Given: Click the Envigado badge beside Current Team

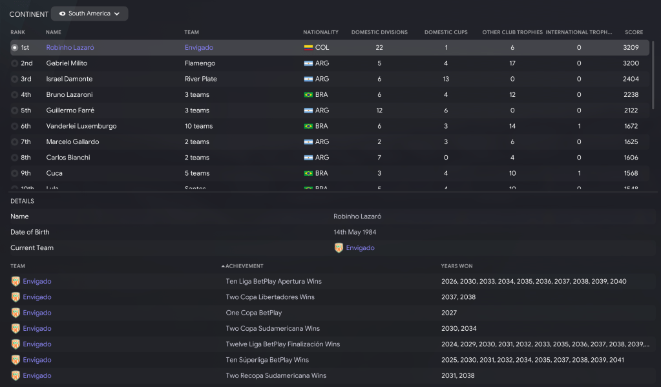Looking at the screenshot, I should pyautogui.click(x=339, y=248).
